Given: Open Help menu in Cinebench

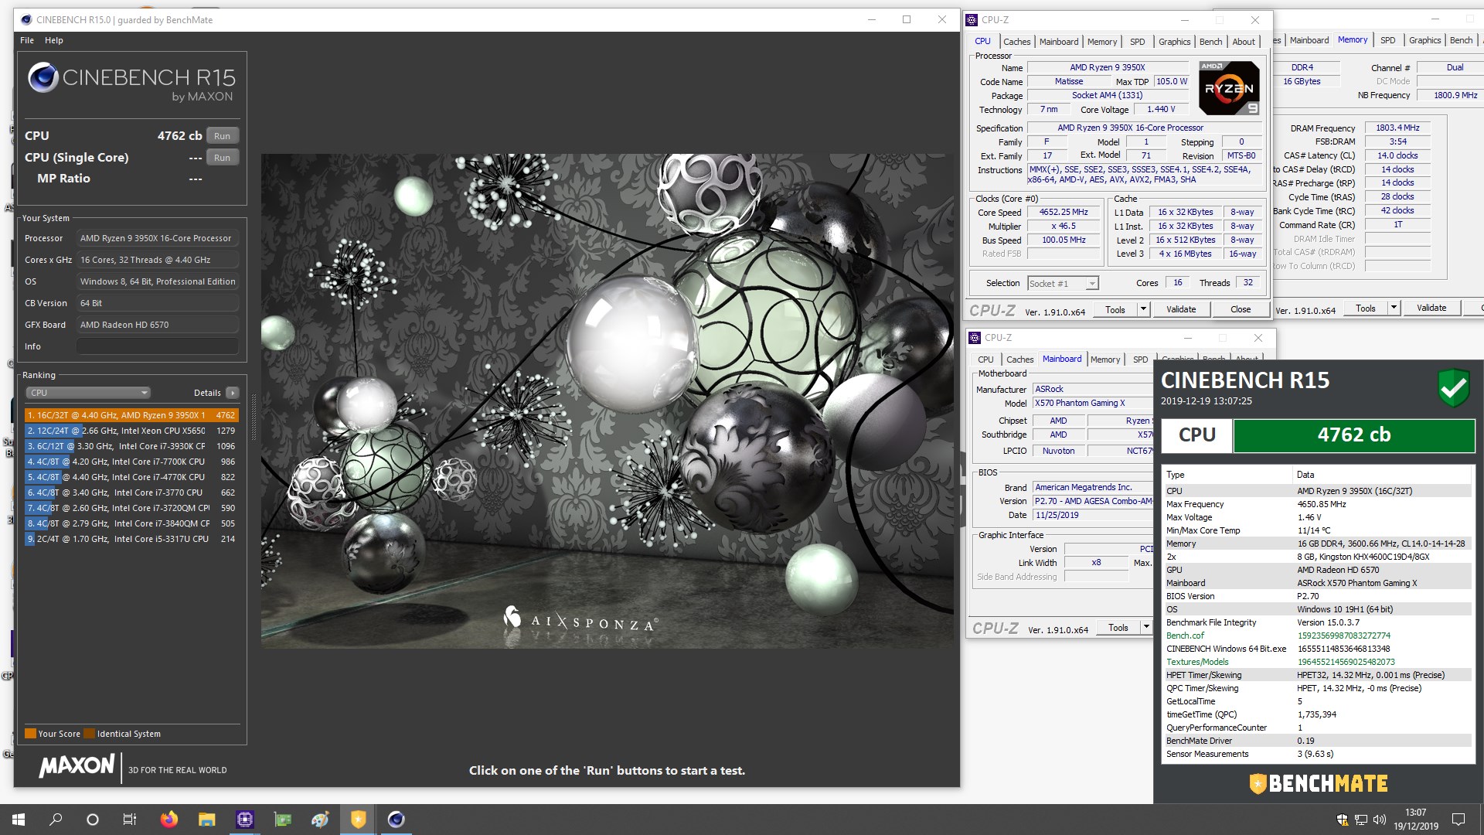Looking at the screenshot, I should click(x=54, y=40).
